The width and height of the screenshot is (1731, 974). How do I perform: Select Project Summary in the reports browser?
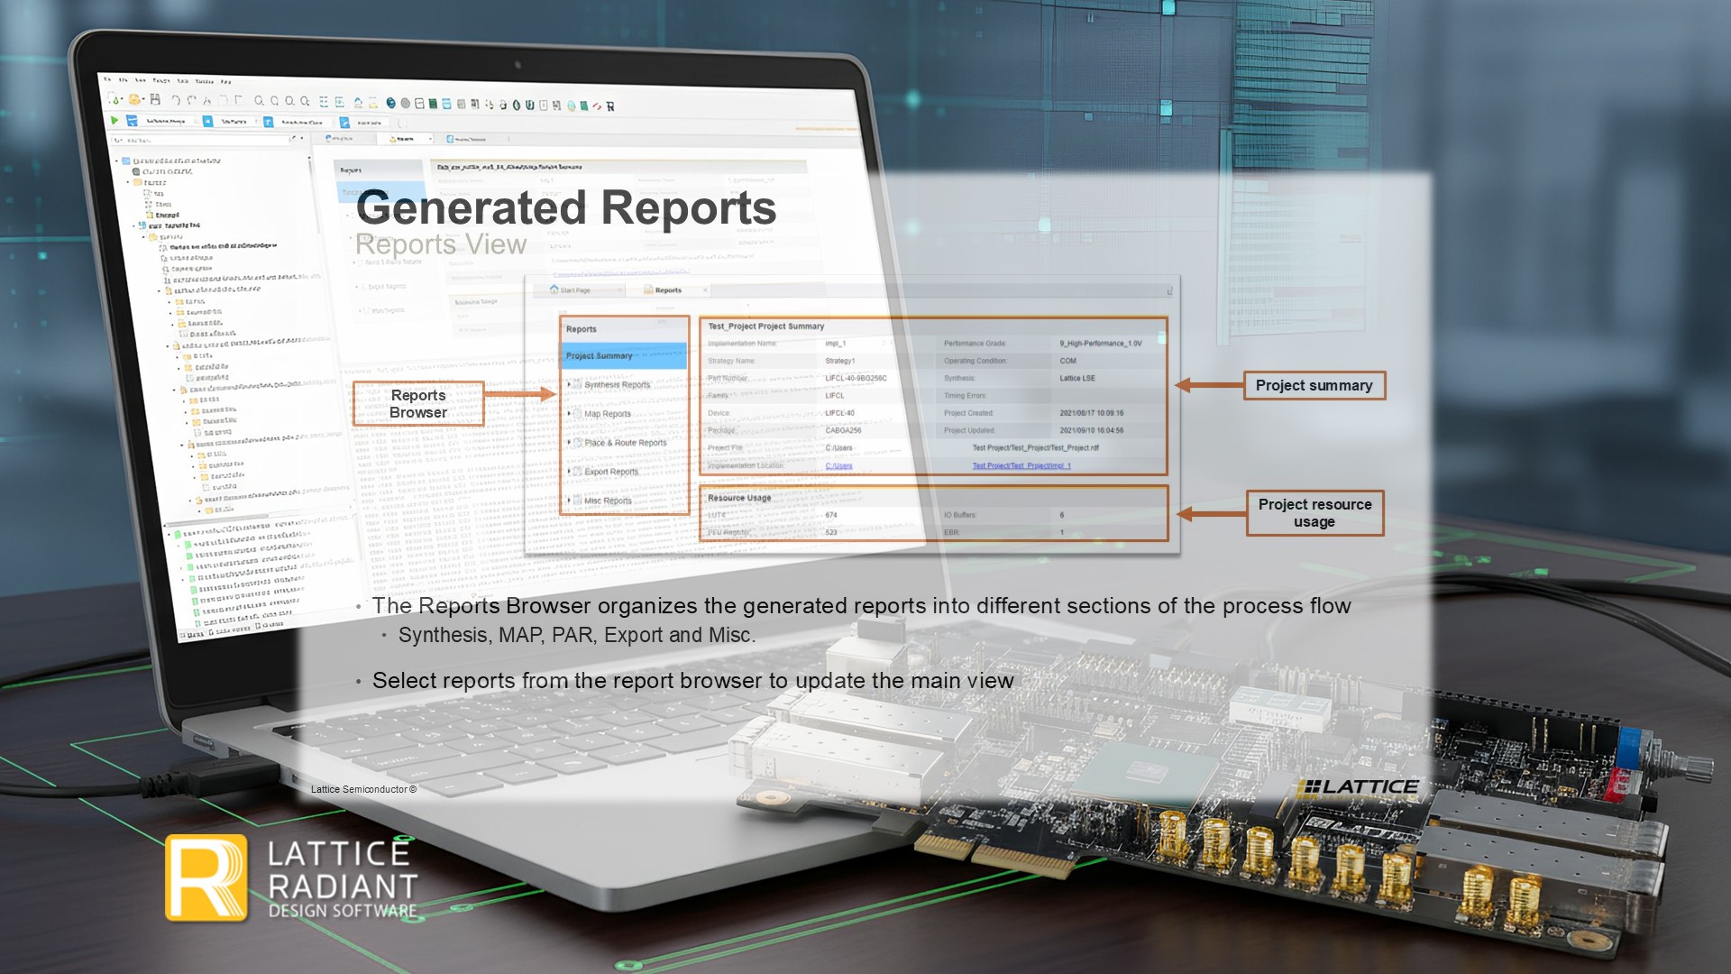tap(624, 355)
